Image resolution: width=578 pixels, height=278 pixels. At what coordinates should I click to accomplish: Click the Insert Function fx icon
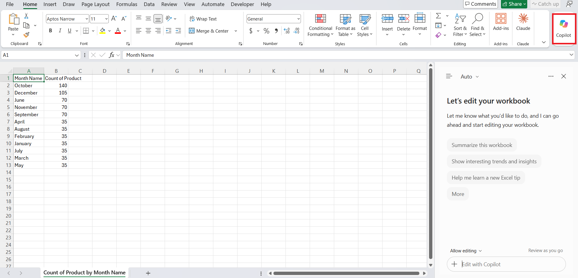[111, 55]
